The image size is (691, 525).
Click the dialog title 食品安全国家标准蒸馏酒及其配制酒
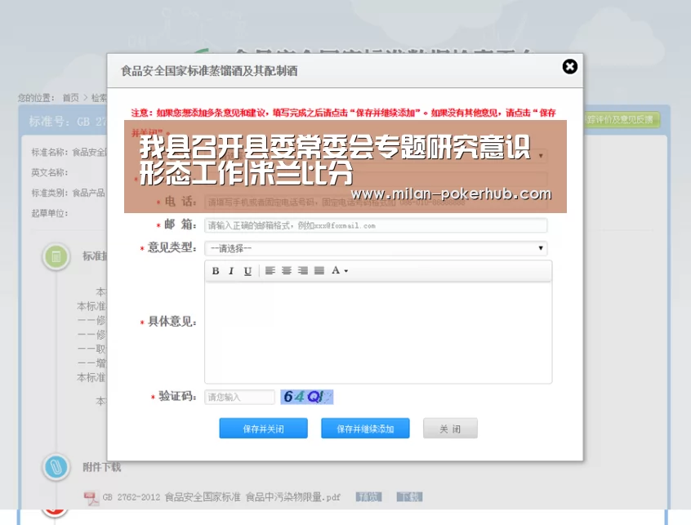pyautogui.click(x=209, y=71)
